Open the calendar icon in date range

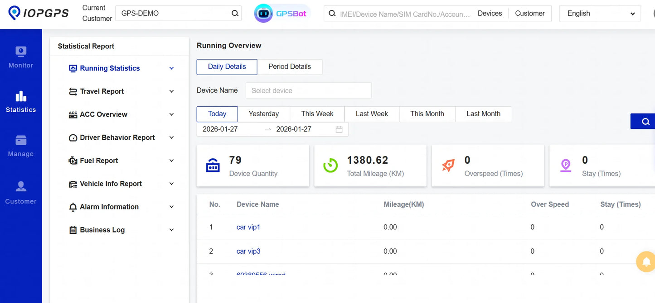coord(339,129)
